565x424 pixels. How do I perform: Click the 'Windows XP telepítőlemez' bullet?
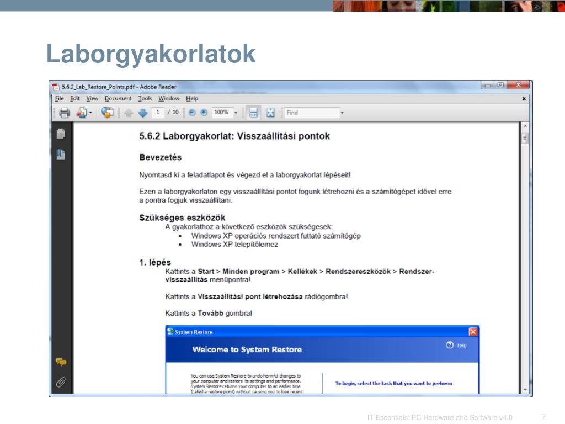coord(234,245)
